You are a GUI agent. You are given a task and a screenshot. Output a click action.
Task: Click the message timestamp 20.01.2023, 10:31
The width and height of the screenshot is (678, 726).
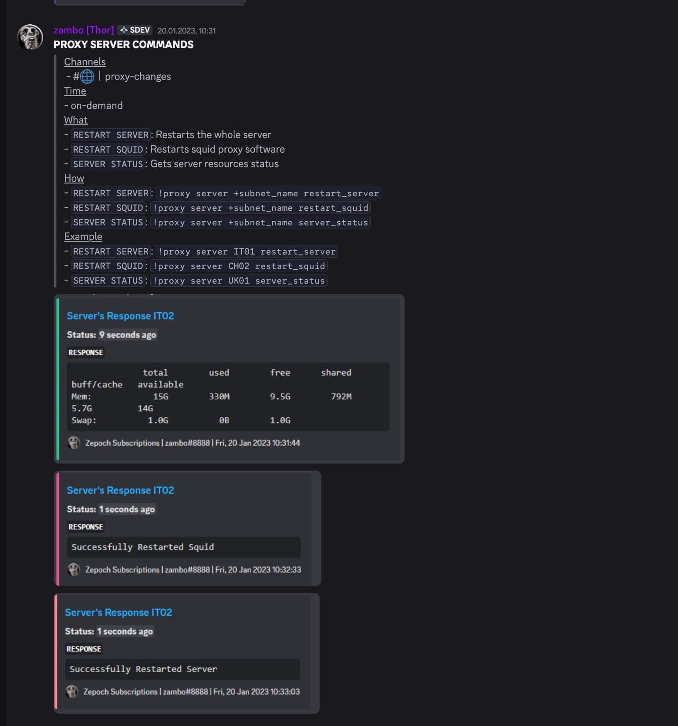click(x=186, y=30)
